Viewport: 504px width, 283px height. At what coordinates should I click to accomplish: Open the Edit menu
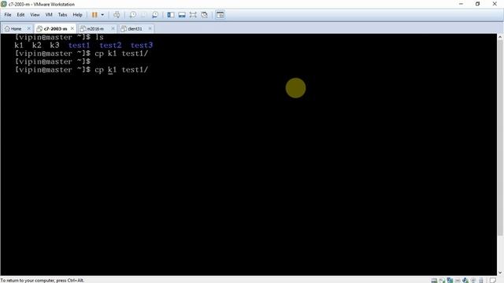(20, 15)
